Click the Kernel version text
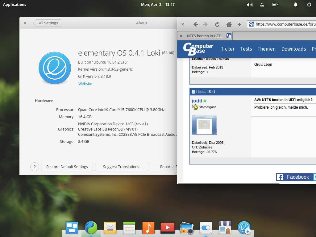This screenshot has width=316, height=237. (105, 69)
